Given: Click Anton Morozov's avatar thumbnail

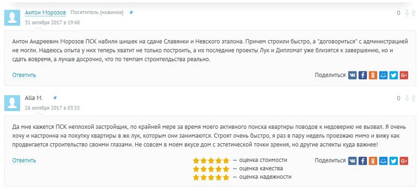Looking at the screenshot, I should [12, 18].
